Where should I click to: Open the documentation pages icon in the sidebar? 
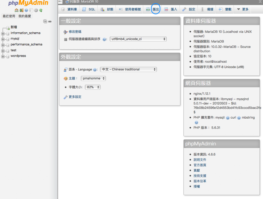[x=31, y=10]
